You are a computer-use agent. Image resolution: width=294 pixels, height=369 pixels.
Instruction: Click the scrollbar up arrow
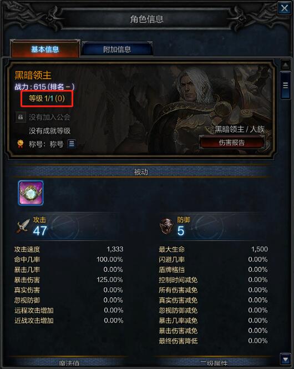point(285,64)
